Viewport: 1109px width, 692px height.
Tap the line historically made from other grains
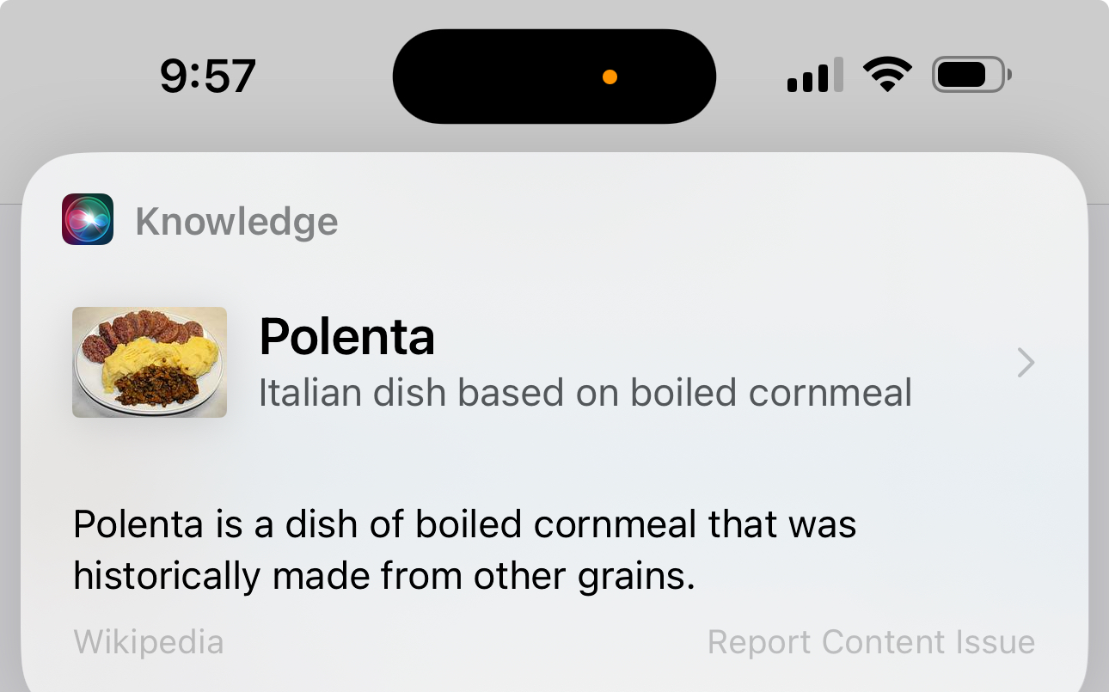click(x=383, y=576)
